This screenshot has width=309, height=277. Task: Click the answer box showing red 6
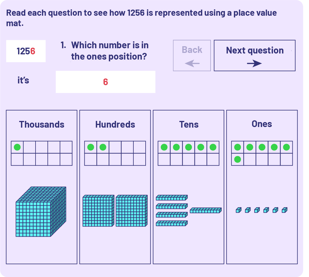coord(105,82)
